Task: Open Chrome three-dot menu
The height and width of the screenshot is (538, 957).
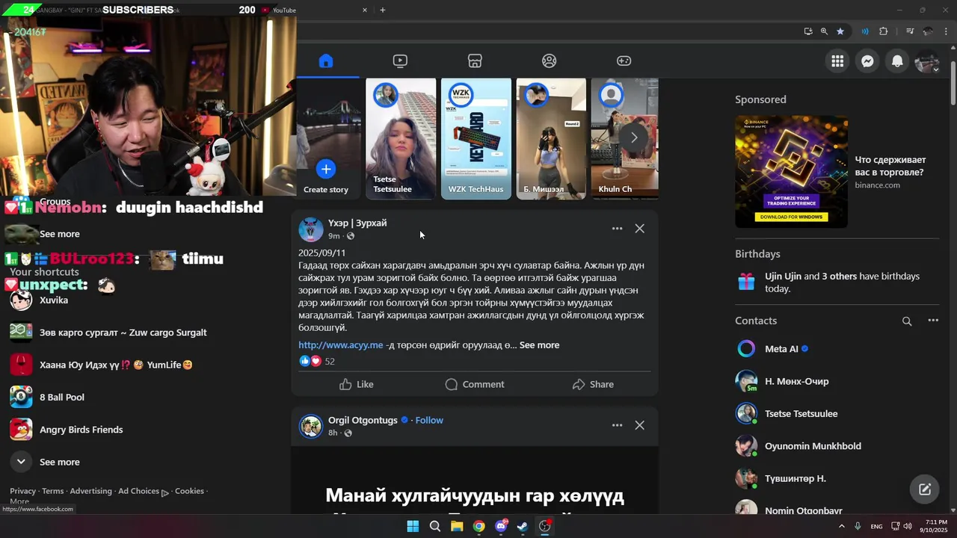Action: [x=947, y=31]
